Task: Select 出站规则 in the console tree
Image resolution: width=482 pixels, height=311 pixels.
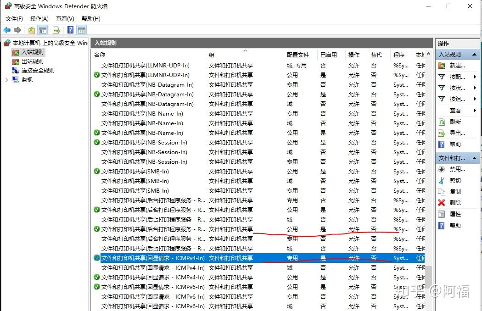Action: click(x=32, y=61)
